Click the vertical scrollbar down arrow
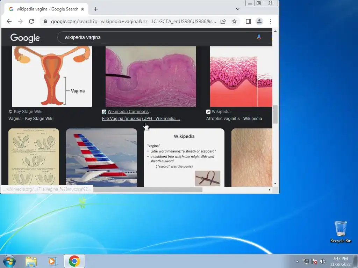Image resolution: width=358 pixels, height=268 pixels. 275,184
